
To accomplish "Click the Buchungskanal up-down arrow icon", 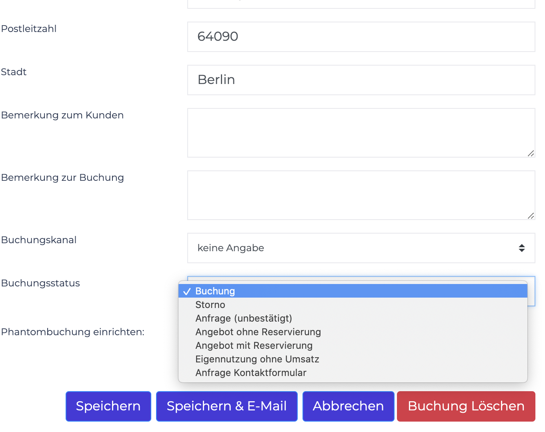I will (x=522, y=248).
